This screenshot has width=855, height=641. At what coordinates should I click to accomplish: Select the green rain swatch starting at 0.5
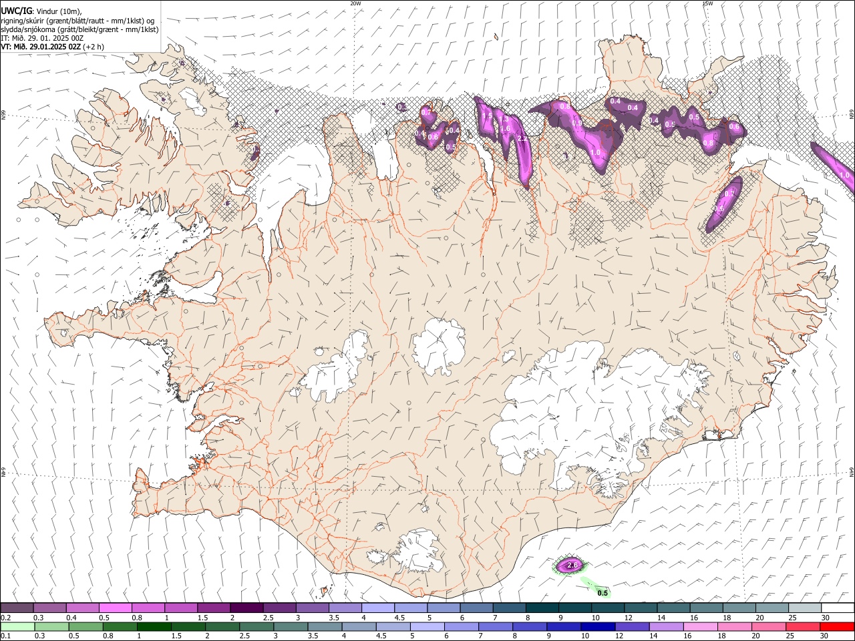click(x=85, y=626)
